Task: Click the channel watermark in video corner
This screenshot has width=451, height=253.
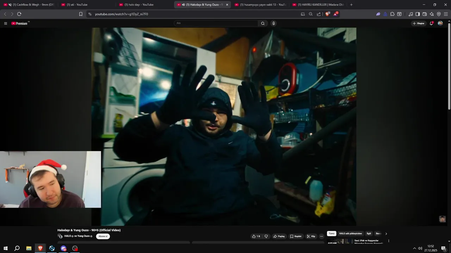Action: coord(443,219)
